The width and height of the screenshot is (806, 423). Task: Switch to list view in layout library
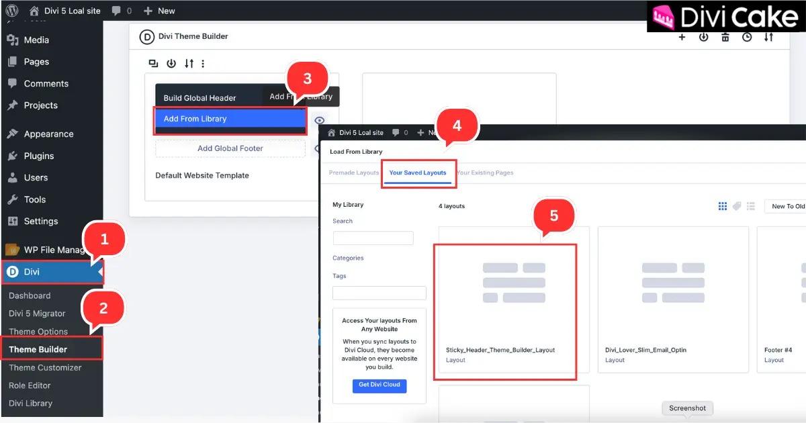click(x=751, y=206)
